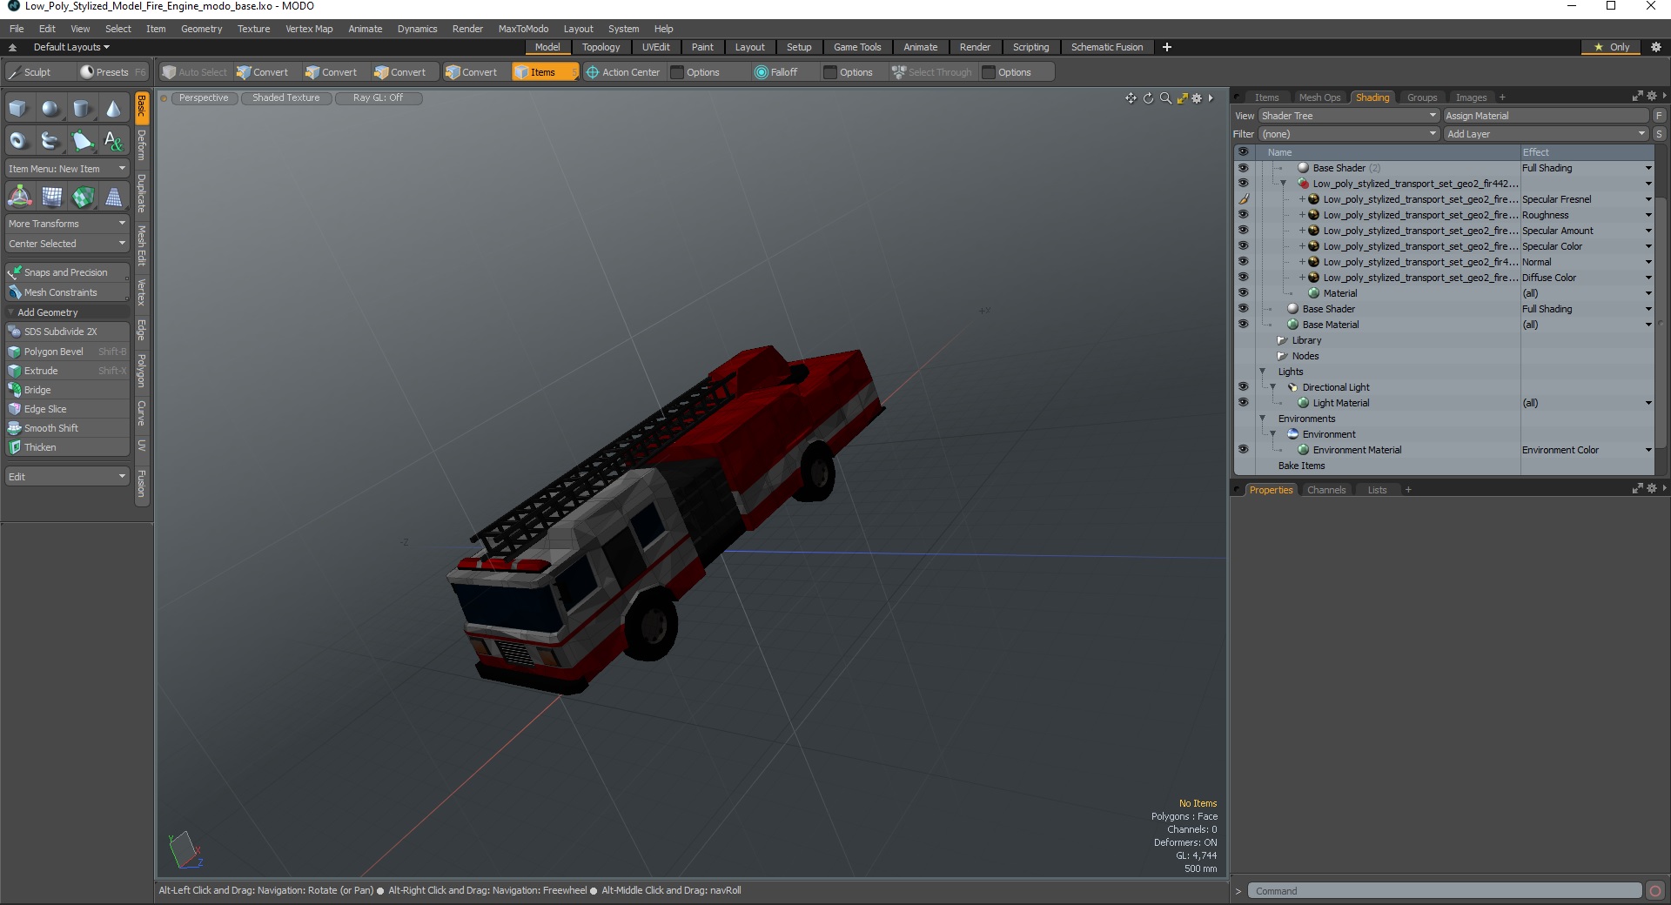Open the viewport settings gear icon

coord(1197,98)
